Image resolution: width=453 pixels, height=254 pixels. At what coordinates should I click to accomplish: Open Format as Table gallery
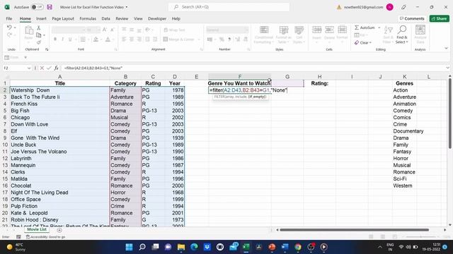[283, 35]
